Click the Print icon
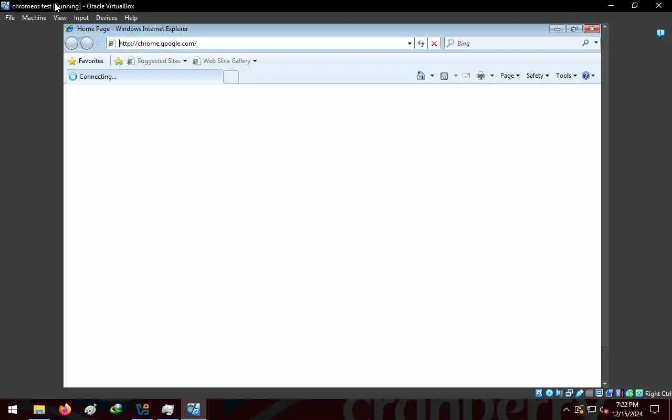Image resolution: width=672 pixels, height=420 pixels. [481, 76]
